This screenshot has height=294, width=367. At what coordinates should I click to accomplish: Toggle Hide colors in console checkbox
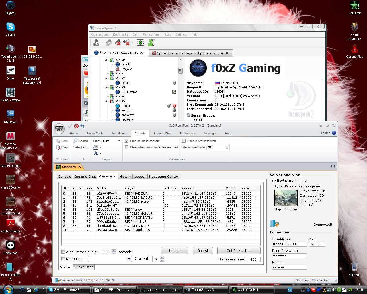(126, 141)
